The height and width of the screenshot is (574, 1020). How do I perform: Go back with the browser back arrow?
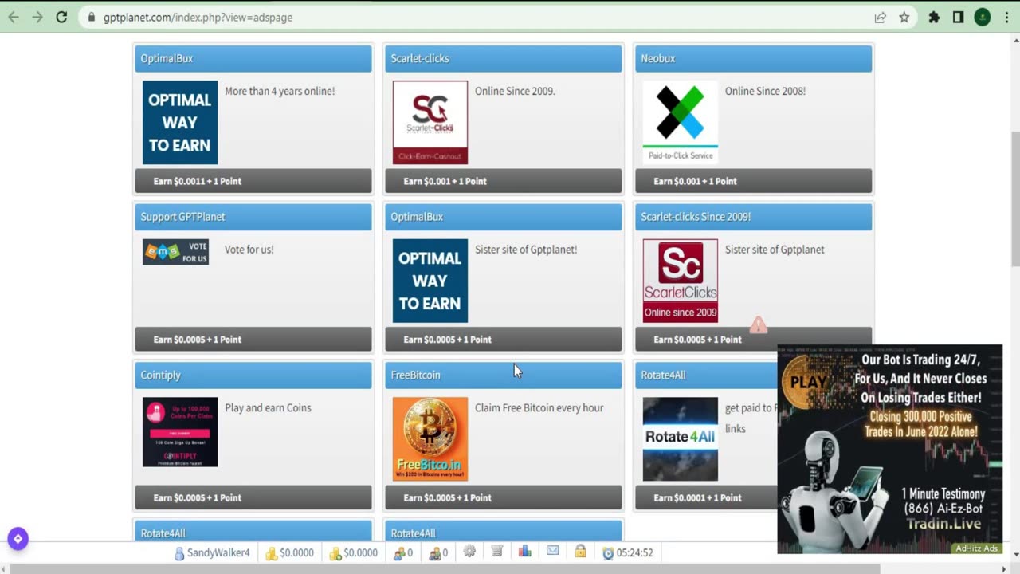(14, 17)
